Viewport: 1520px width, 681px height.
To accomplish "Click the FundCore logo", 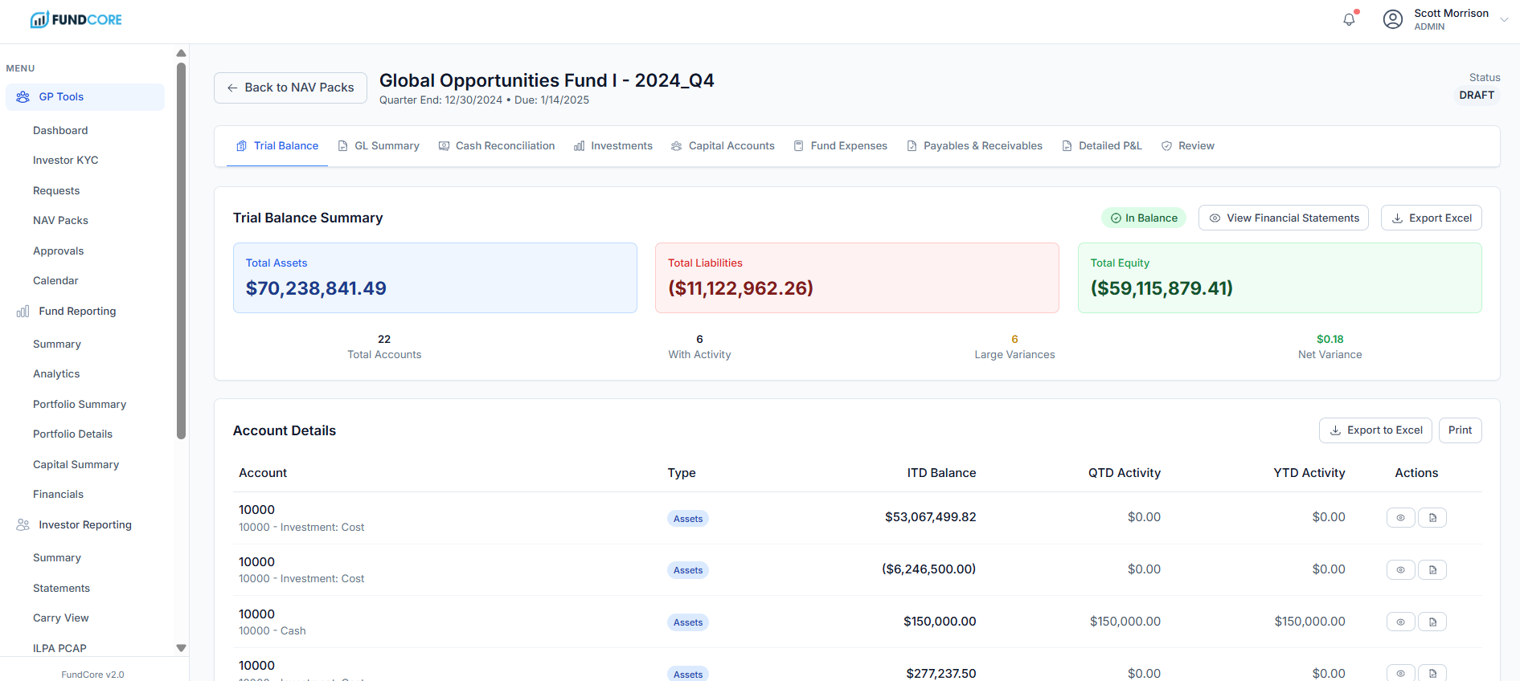I will 76,19.
